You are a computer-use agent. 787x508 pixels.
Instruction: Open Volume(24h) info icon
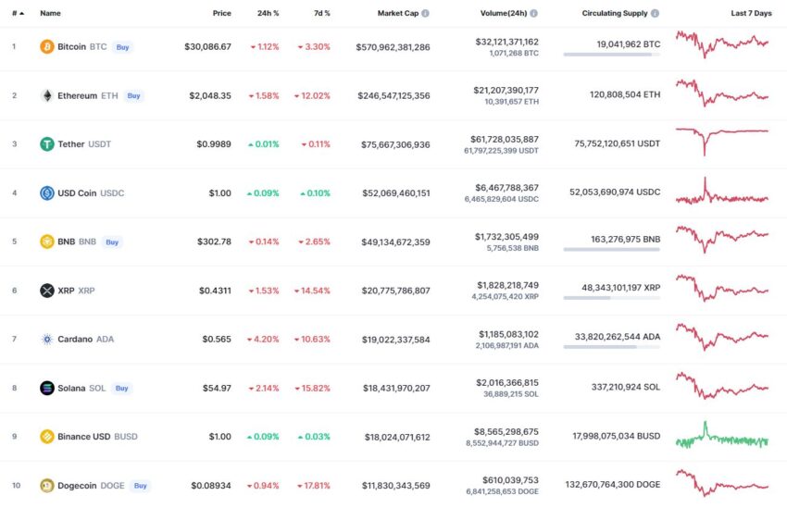pyautogui.click(x=533, y=14)
